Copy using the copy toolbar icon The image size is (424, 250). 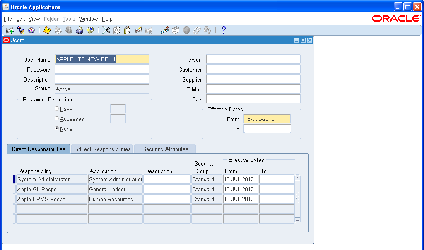116,30
